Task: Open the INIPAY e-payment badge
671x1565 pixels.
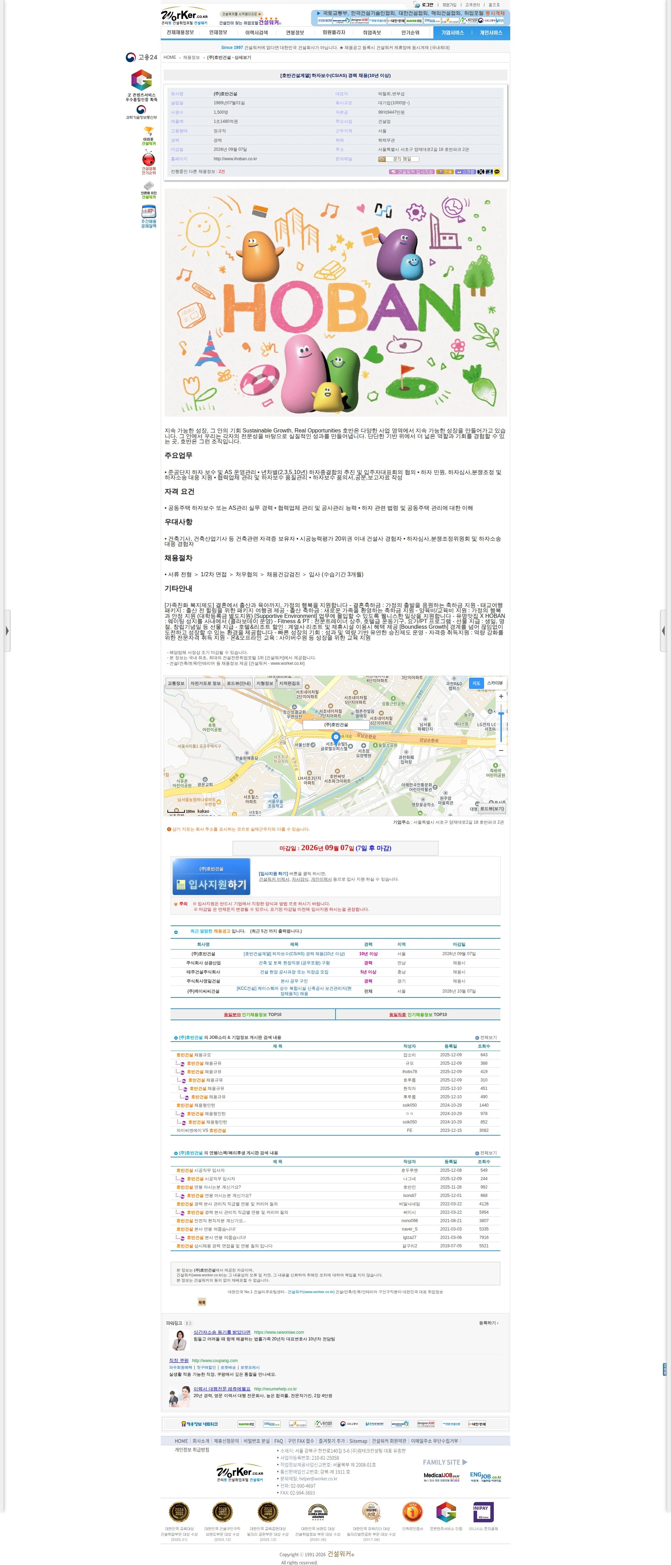Action: 483,1512
